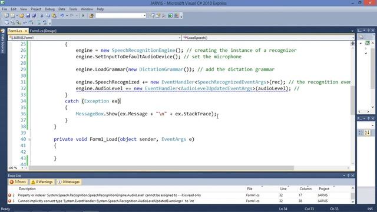377x212 pixels.
Task: Click the New Project toolbar icon
Action: 6,16
